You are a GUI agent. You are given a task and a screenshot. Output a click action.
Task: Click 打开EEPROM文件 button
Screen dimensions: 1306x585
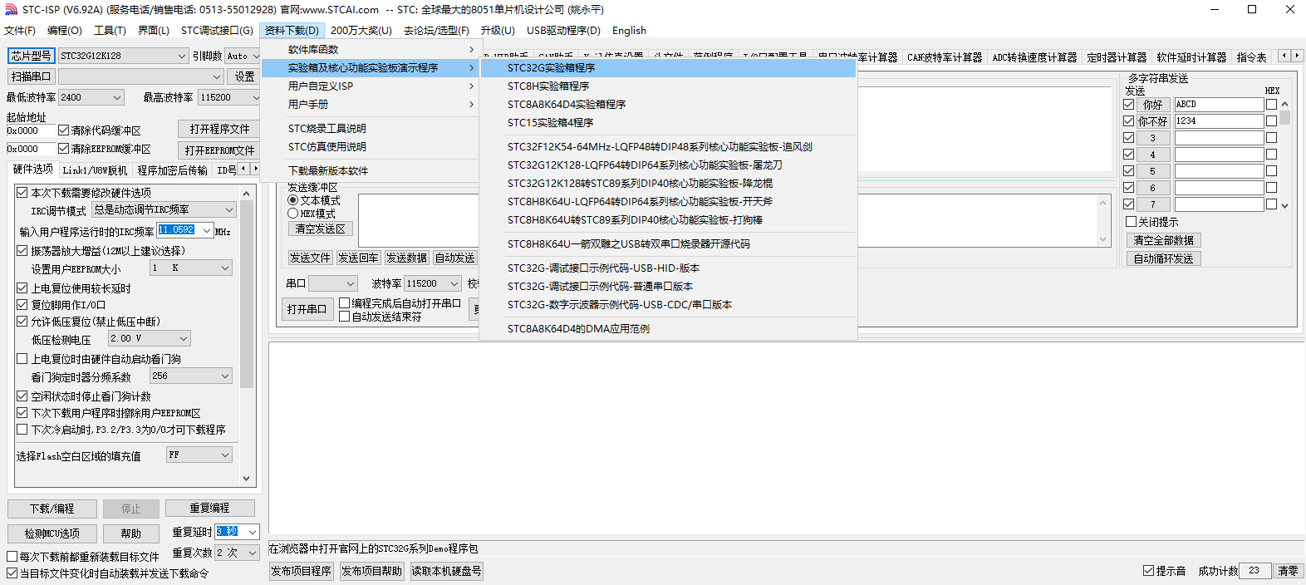click(219, 150)
